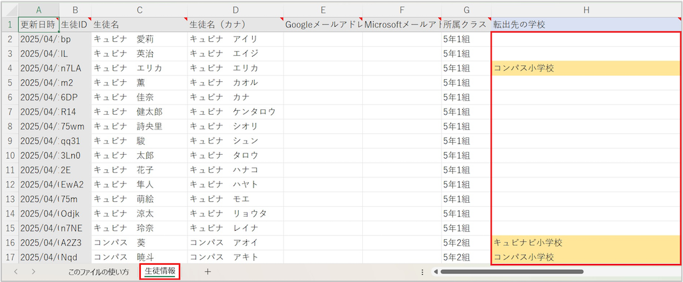The height and width of the screenshot is (282, 683).
Task: Click cell キュビナ 駿
Action: click(x=139, y=141)
